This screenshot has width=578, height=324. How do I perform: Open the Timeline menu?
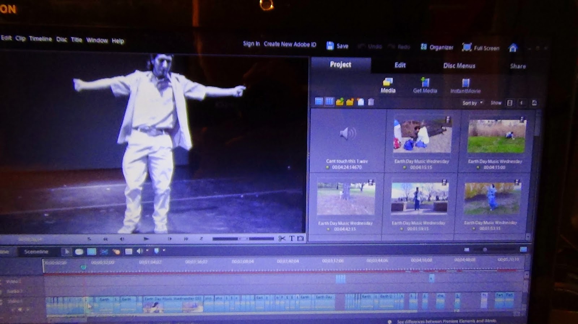(x=40, y=39)
